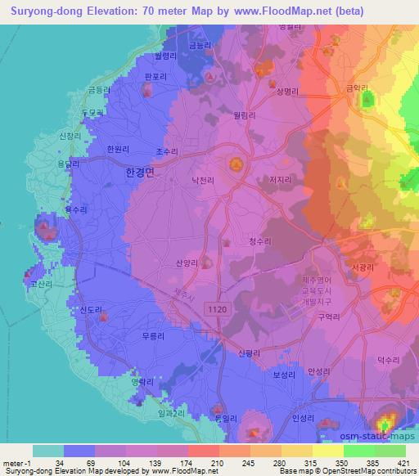Click the 무릉리 place label
Viewport: 419px width, 476px height.
point(153,336)
